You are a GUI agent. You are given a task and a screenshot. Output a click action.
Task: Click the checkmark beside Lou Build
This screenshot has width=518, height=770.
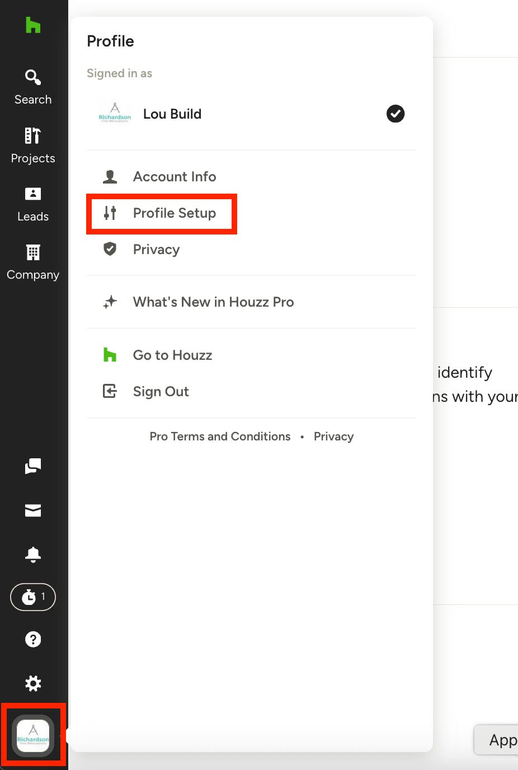[x=395, y=114]
